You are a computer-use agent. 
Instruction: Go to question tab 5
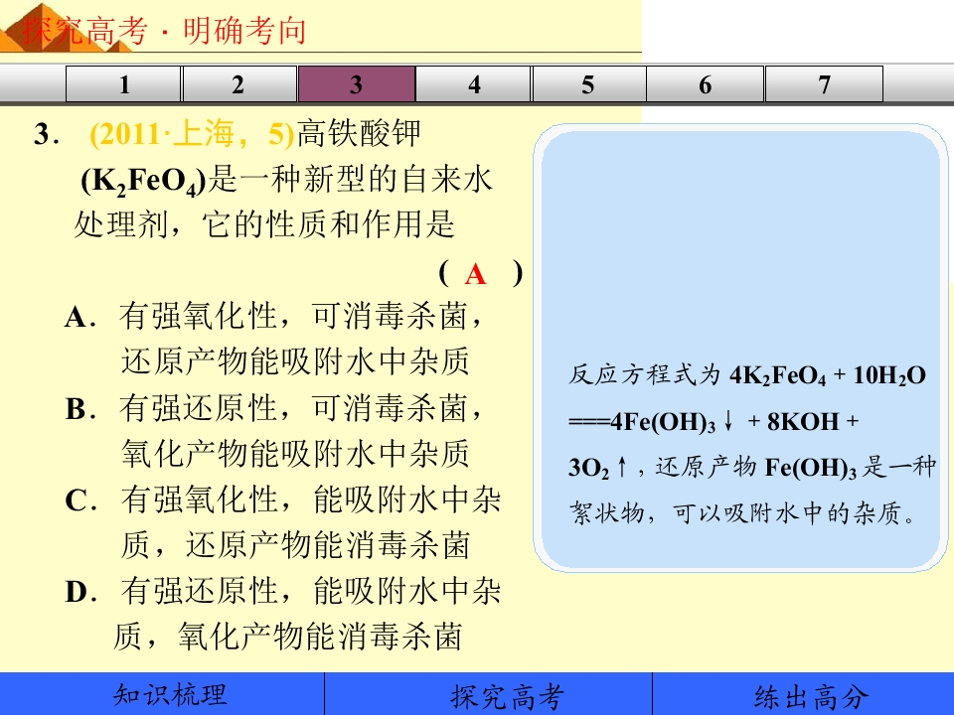589,83
